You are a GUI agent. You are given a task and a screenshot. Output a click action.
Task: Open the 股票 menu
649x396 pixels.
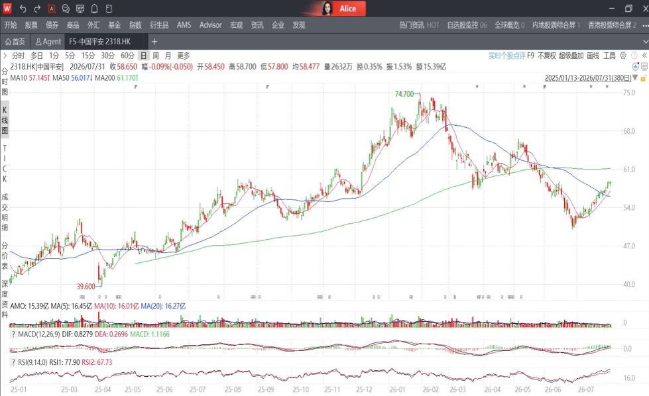31,25
